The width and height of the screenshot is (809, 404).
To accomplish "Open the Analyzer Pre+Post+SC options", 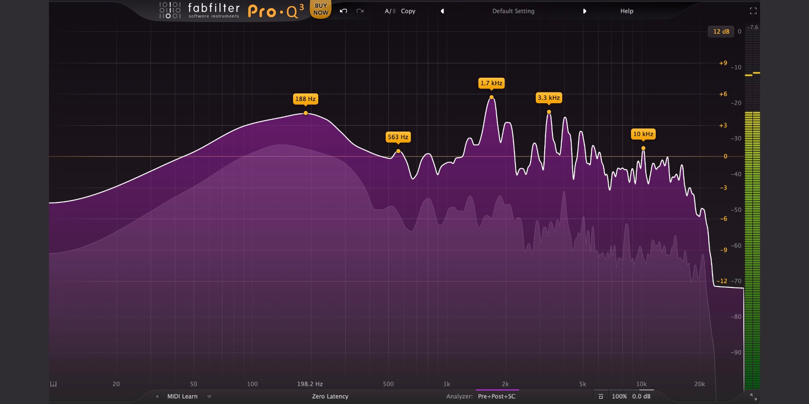I will click(x=497, y=396).
